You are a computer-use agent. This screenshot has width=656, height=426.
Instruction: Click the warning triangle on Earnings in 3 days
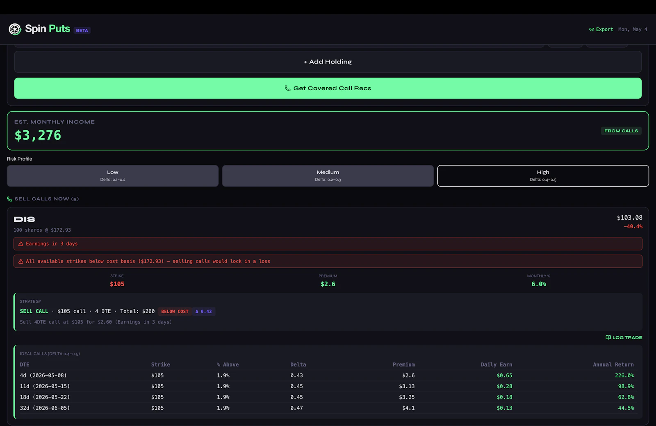point(21,244)
